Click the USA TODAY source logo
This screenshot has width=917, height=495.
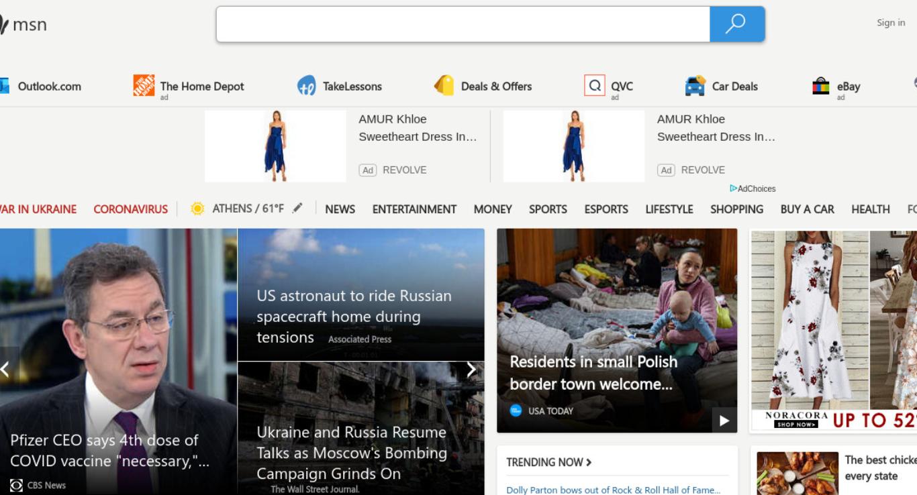pos(516,410)
